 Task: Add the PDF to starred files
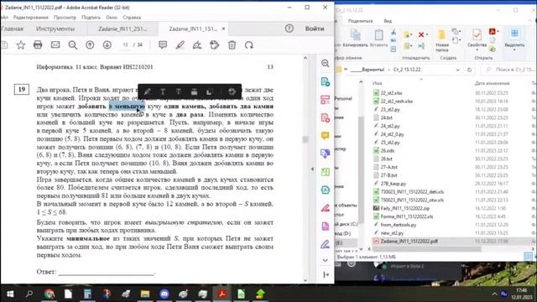(x=21, y=44)
